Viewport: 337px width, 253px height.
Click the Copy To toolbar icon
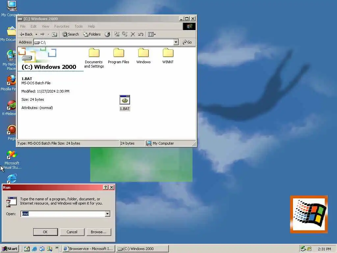point(125,34)
